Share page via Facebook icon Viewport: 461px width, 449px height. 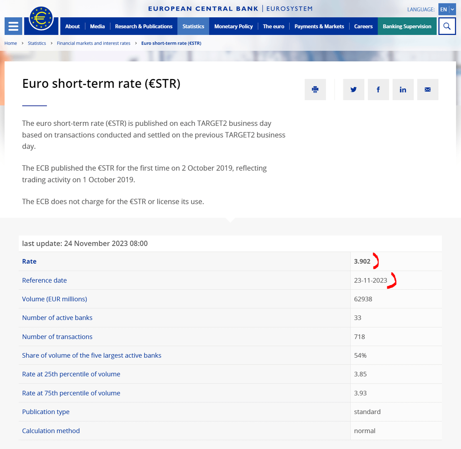coord(378,89)
